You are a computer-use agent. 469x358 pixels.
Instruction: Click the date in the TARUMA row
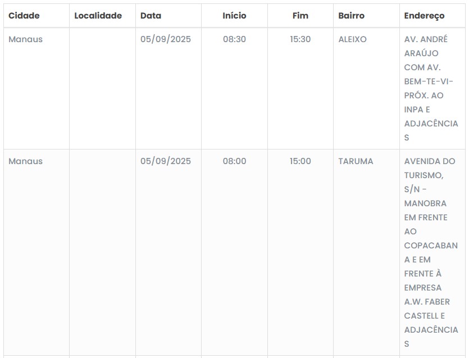click(166, 161)
